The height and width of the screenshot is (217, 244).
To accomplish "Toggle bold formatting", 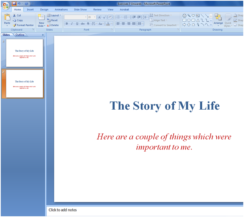I will coord(67,24).
